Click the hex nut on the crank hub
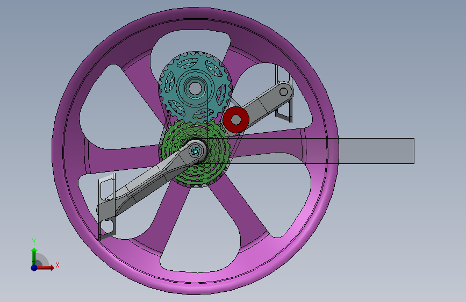466x302 pixels. tap(195, 152)
